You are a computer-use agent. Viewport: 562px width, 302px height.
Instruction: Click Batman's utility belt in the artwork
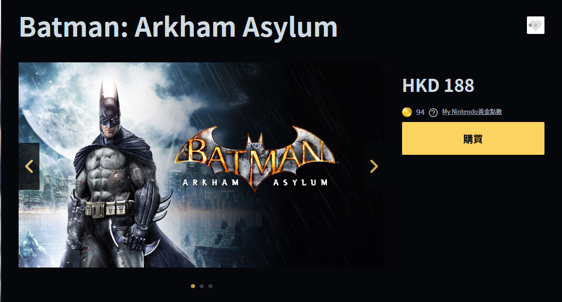(x=110, y=208)
